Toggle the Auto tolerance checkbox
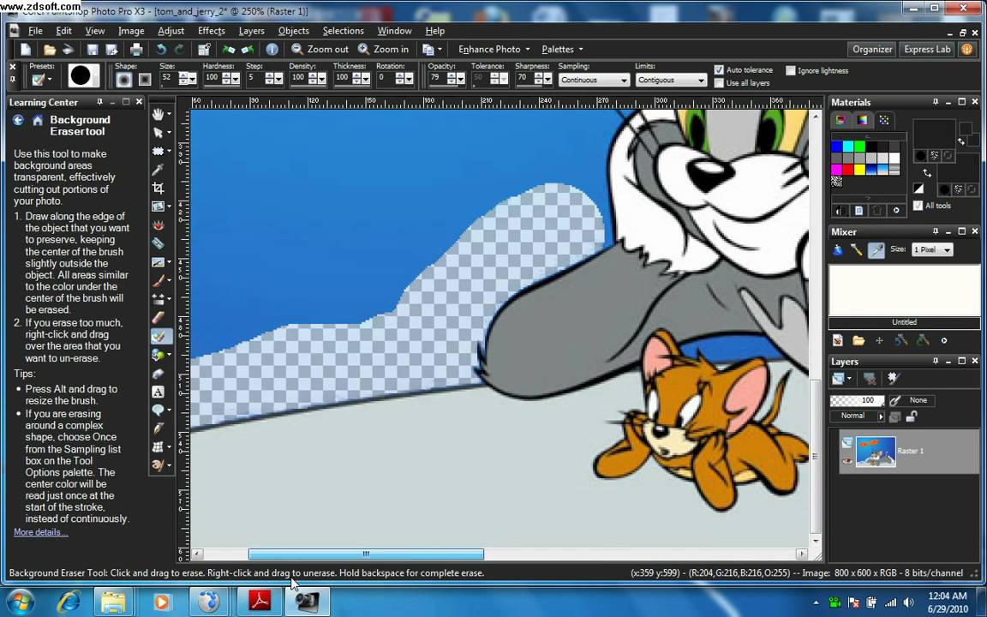The height and width of the screenshot is (617, 987). (719, 70)
